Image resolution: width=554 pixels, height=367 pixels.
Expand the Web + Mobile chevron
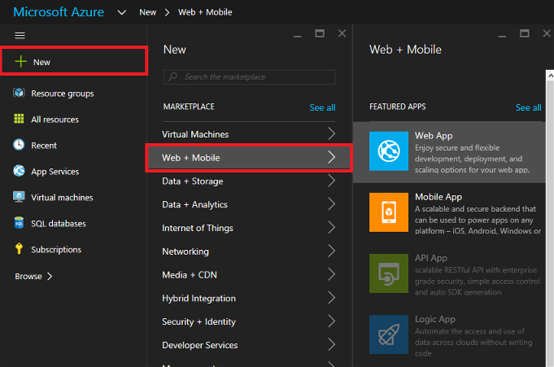click(331, 157)
